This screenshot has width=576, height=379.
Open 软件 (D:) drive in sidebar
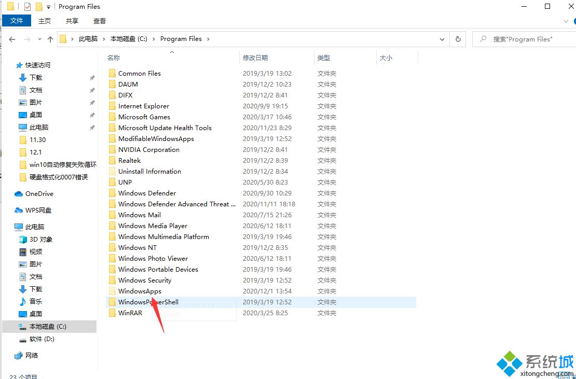point(42,339)
